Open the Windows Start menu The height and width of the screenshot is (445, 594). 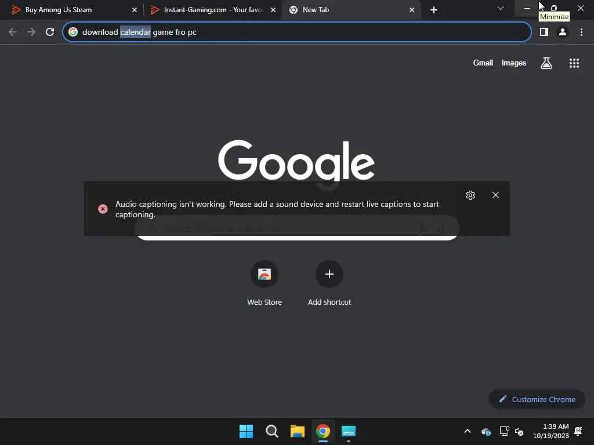[246, 431]
